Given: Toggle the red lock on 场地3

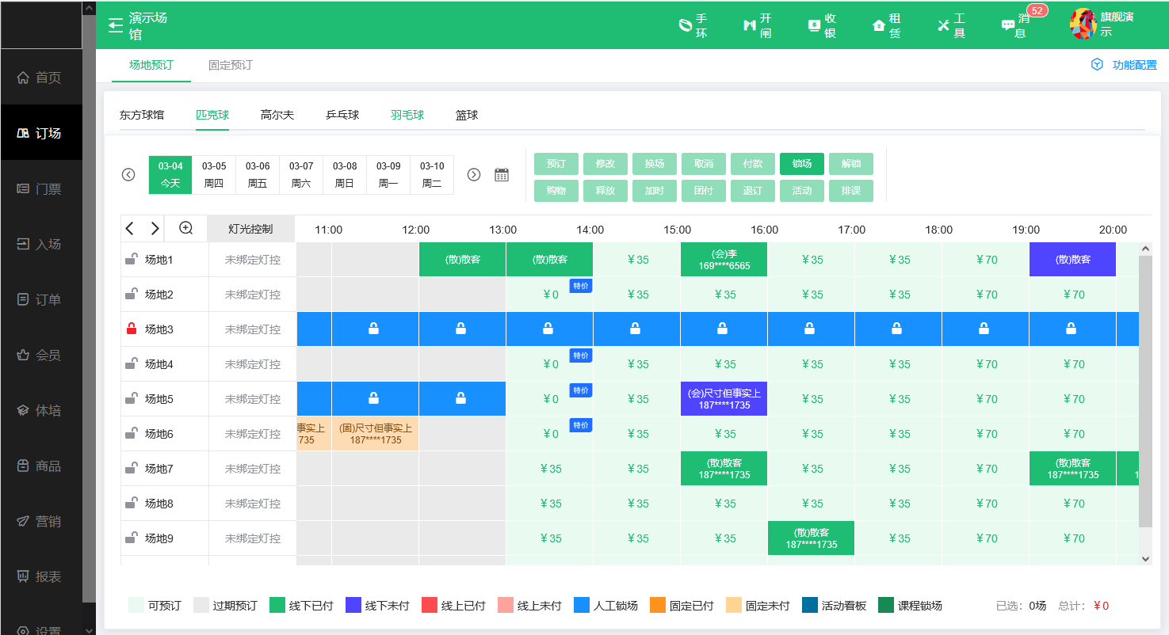Looking at the screenshot, I should (132, 329).
